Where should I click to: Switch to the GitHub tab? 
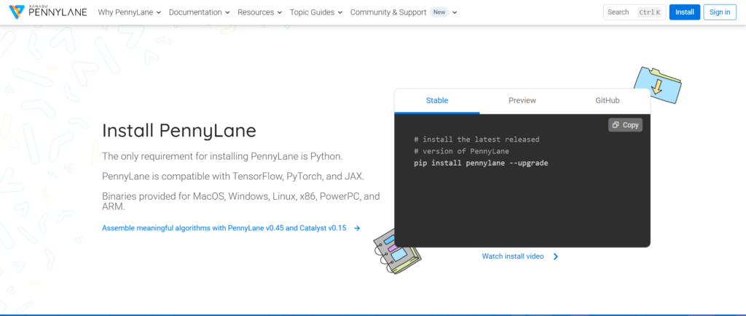607,100
